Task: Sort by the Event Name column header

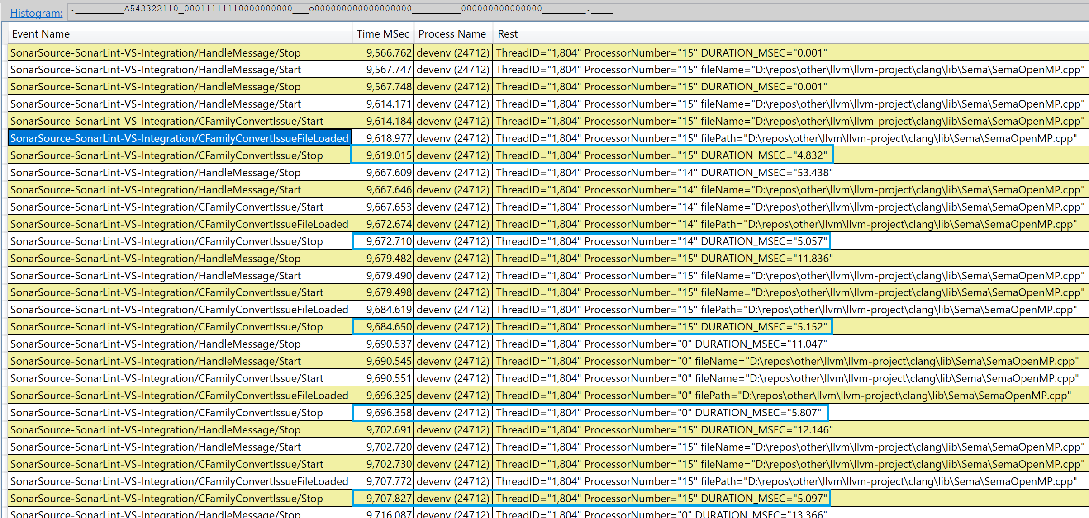Action: (x=41, y=34)
